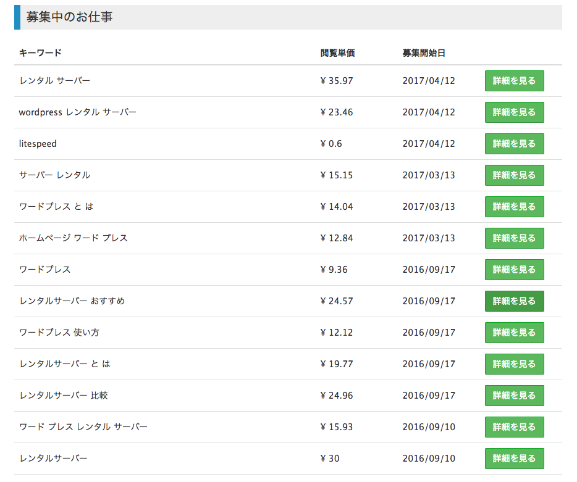Click 詳細を見る for レンタルサーバー ¥30 row

tap(514, 459)
